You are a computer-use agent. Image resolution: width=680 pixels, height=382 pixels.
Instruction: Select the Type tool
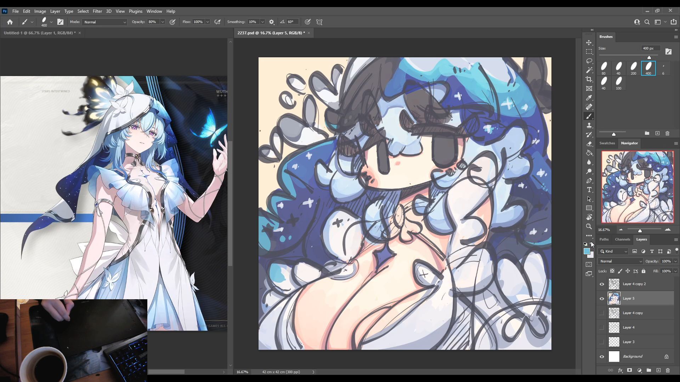(589, 190)
